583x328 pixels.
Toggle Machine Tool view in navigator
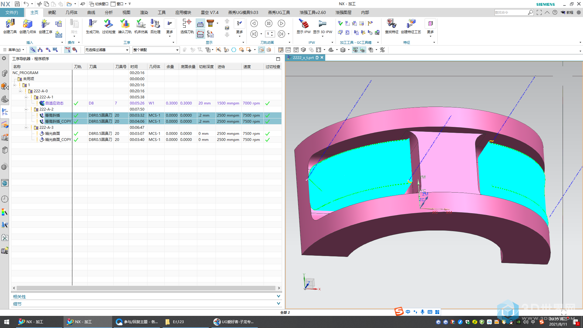point(40,50)
